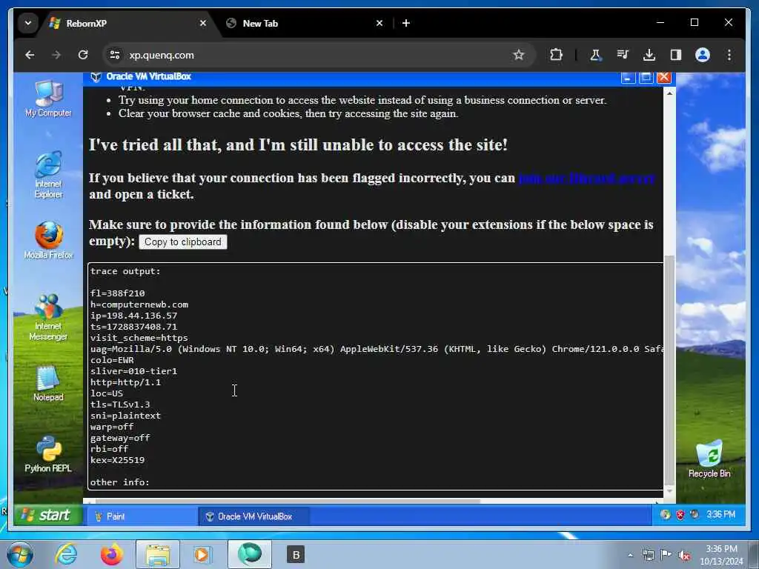The height and width of the screenshot is (569, 759).
Task: Click inside the trace output text box
Action: (x=376, y=376)
